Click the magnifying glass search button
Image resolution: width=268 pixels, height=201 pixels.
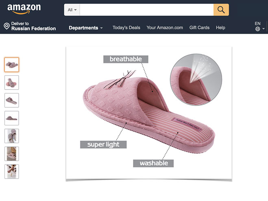coord(221,10)
